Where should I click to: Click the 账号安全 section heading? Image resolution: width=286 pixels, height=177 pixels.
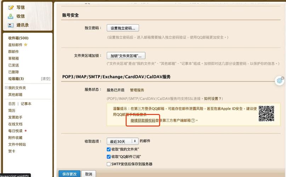click(70, 15)
